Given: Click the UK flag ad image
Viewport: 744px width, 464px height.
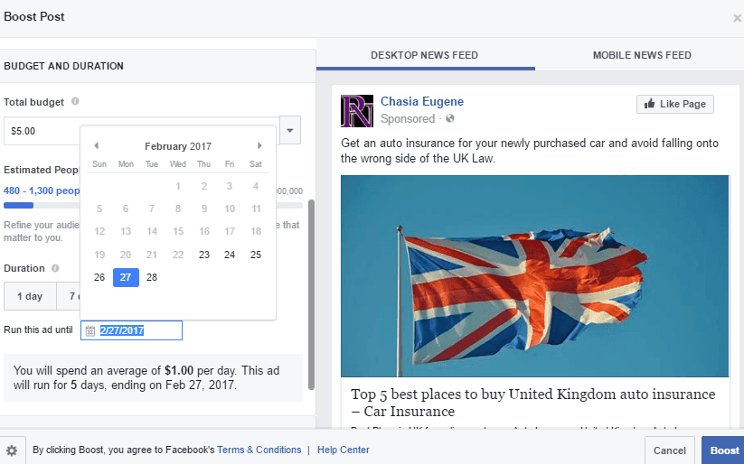Looking at the screenshot, I should (535, 276).
